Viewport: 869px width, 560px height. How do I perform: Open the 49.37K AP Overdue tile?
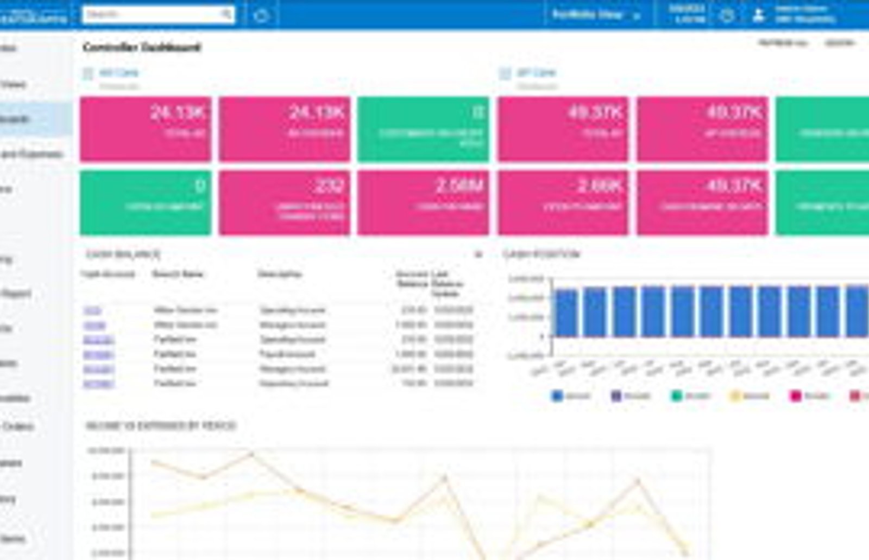(x=702, y=129)
